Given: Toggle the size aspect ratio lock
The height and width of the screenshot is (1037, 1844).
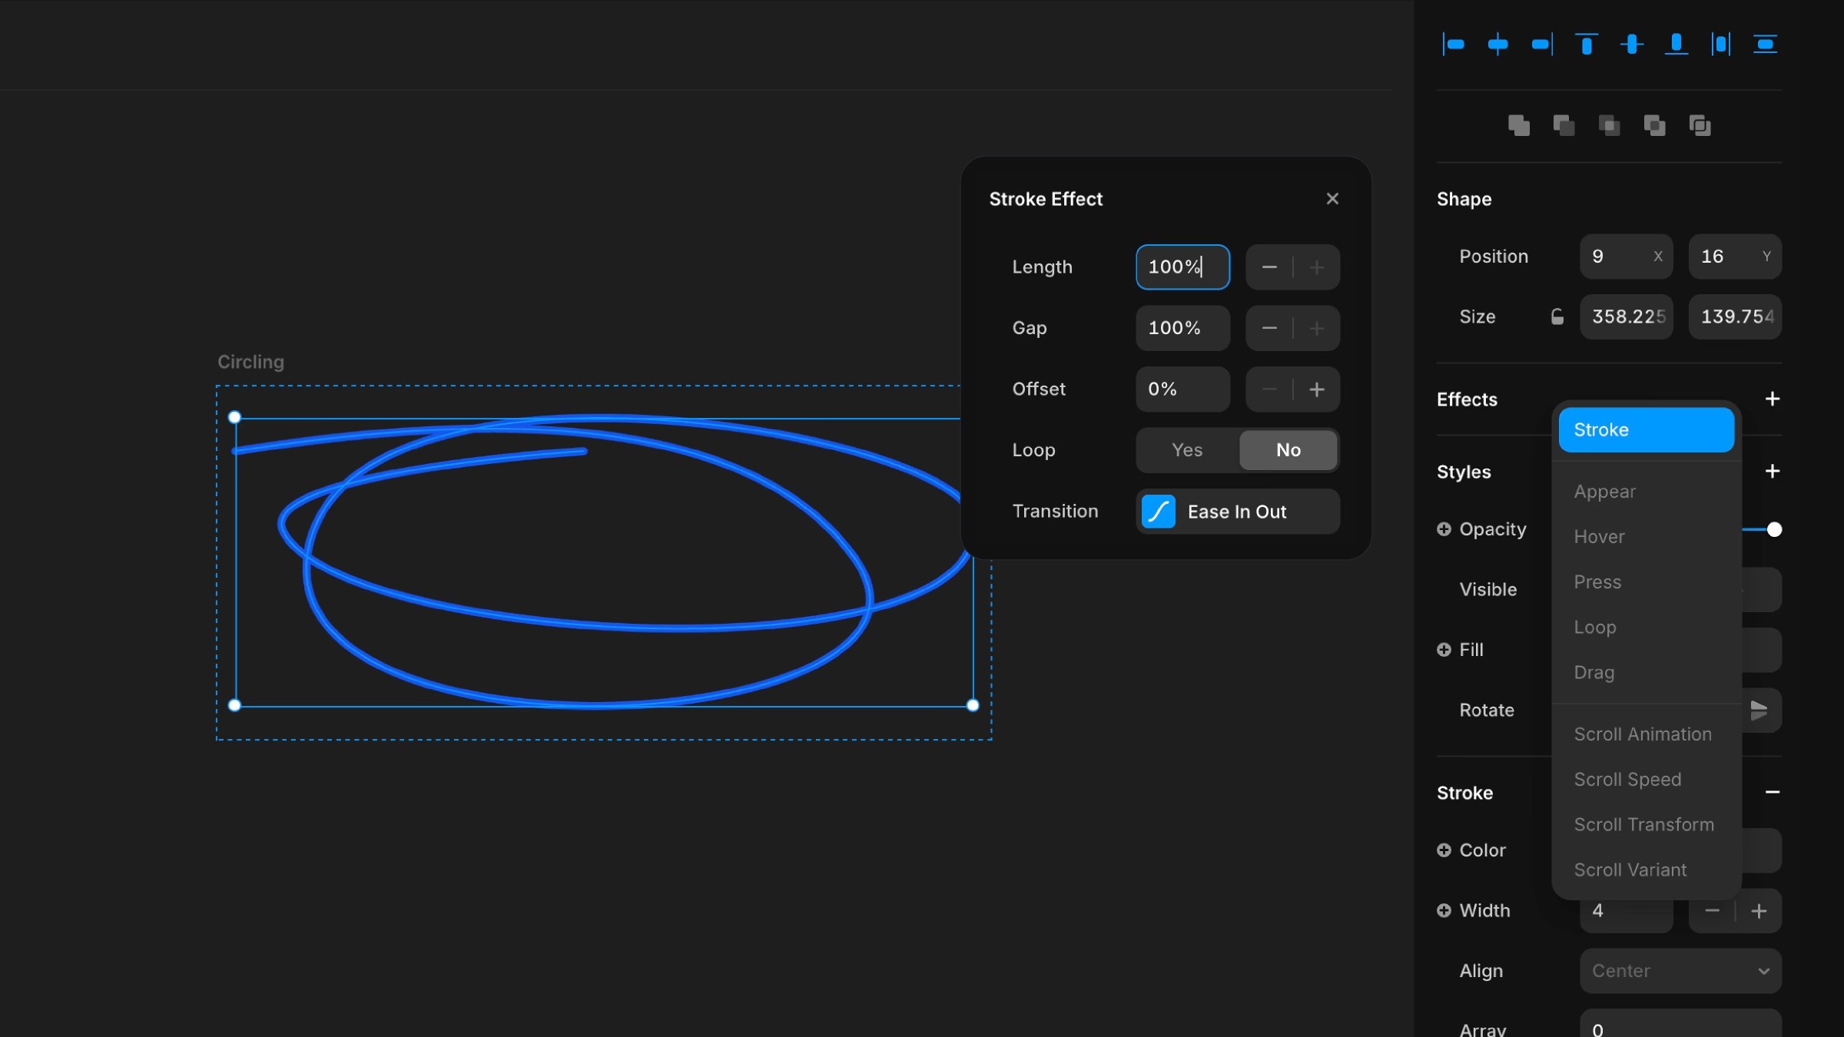Looking at the screenshot, I should pyautogui.click(x=1557, y=316).
